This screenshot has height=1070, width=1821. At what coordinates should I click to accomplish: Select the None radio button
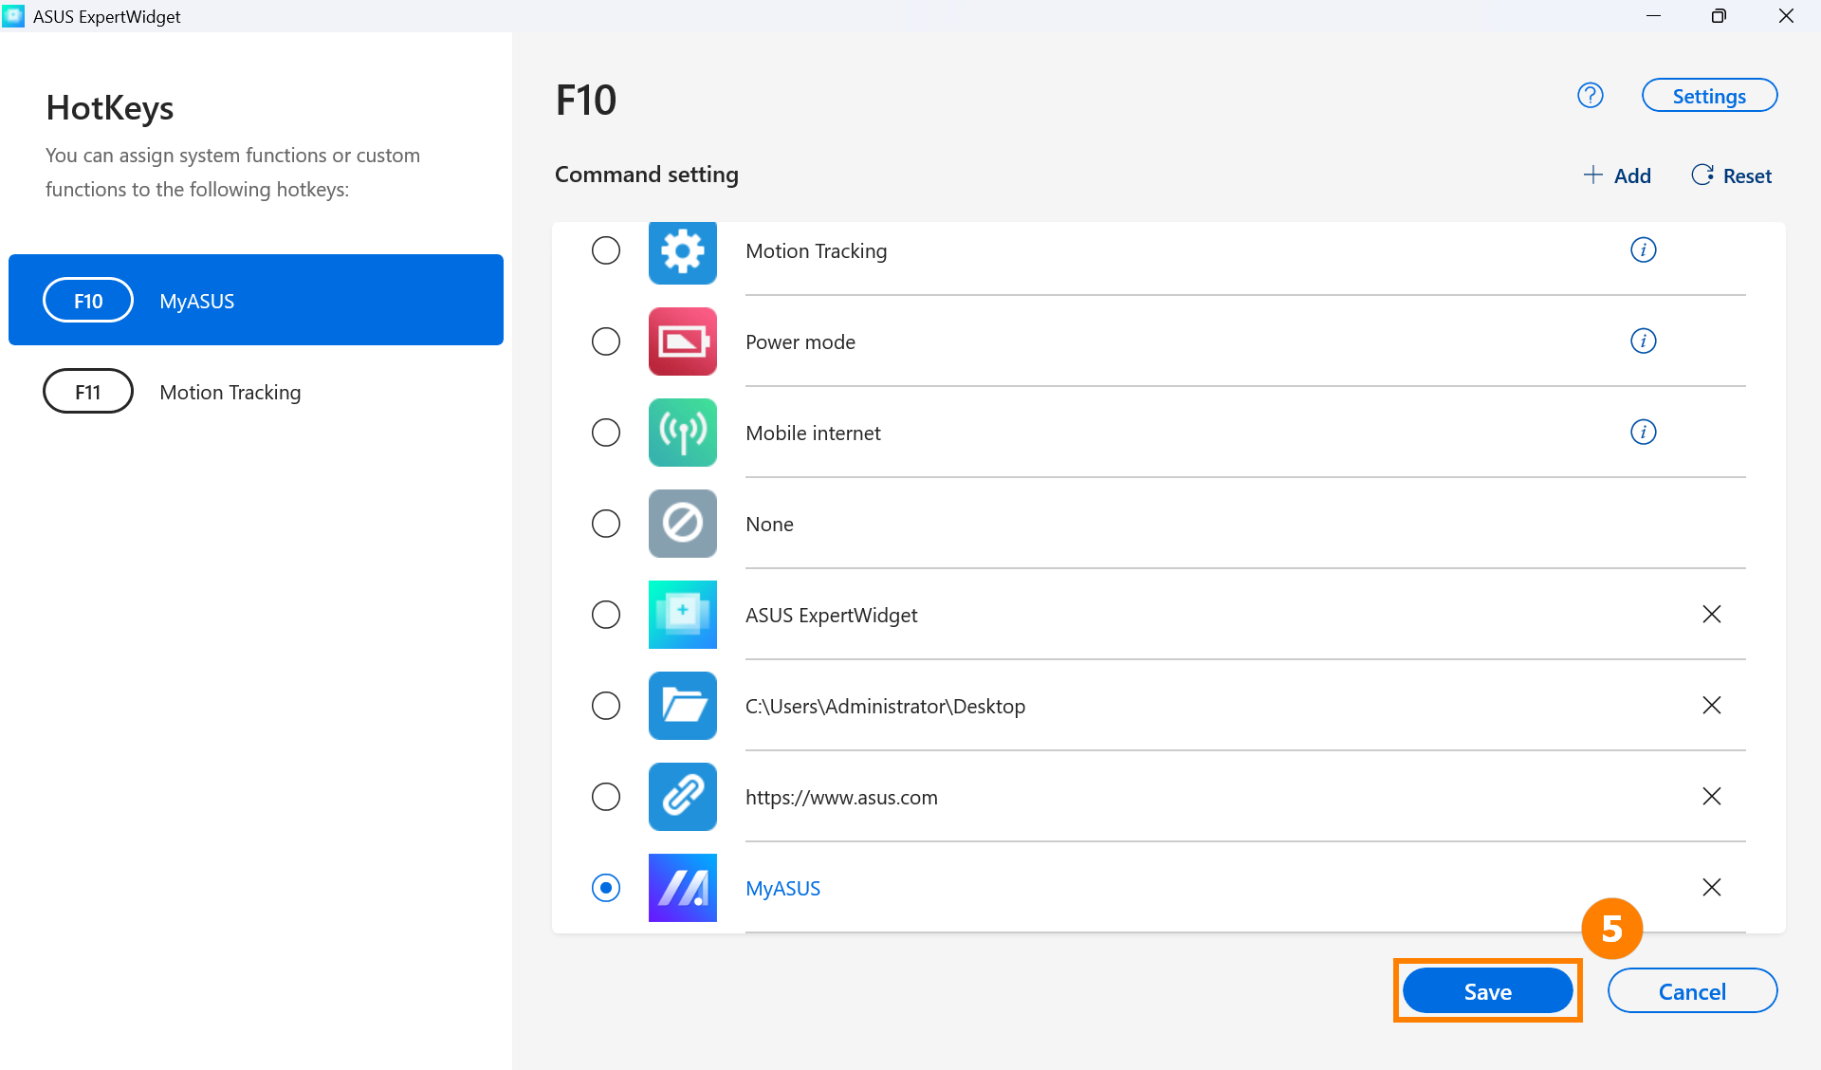coord(606,524)
